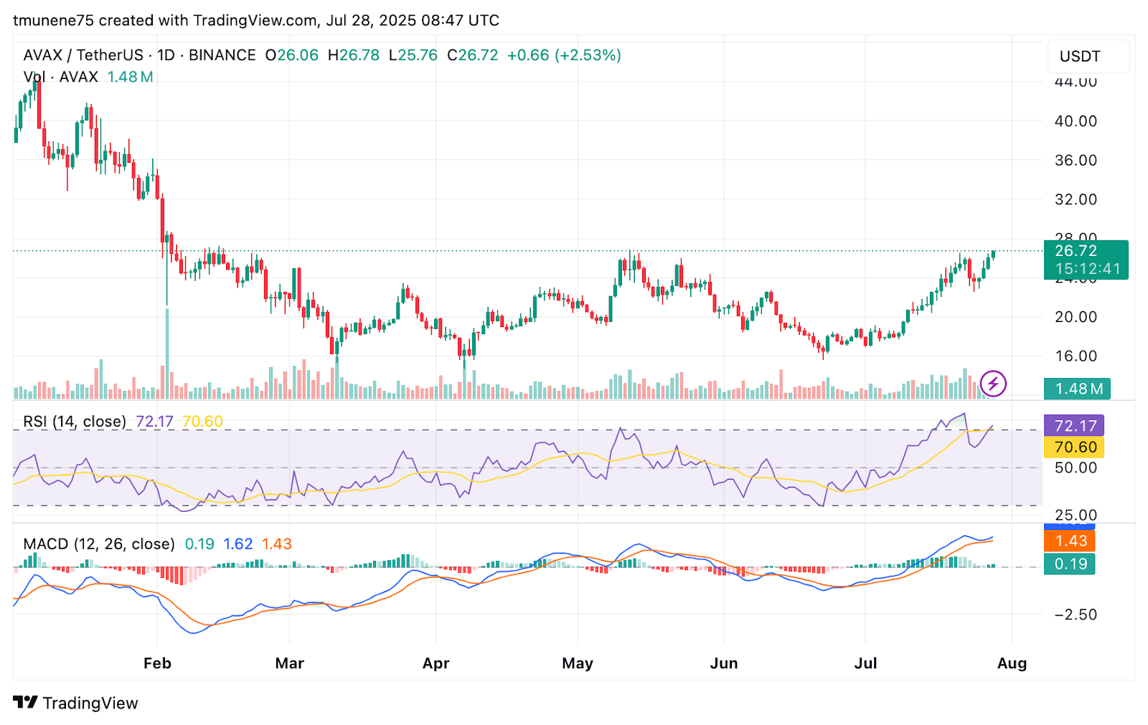Viewport: 1148px width, 725px height.
Task: Click the Feb time axis label
Action: click(157, 663)
